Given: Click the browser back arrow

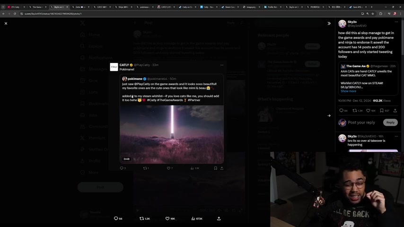Looking at the screenshot, I should tap(3, 14).
